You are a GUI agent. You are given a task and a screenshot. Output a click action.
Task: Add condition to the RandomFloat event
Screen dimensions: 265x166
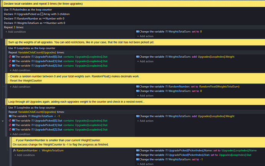[20, 86]
